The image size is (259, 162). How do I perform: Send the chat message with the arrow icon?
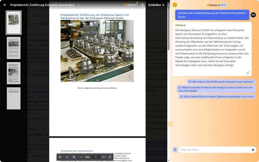coord(253,150)
